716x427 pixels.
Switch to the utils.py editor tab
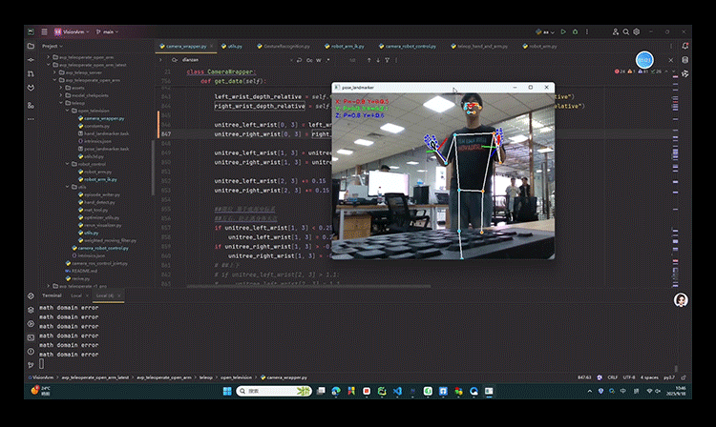(x=235, y=46)
